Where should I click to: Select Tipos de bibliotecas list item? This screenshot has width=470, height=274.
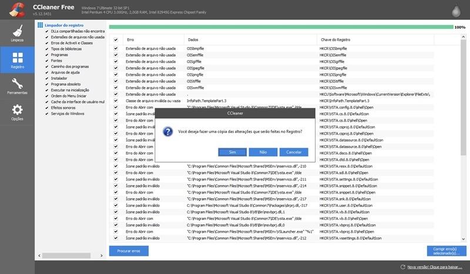[66, 49]
